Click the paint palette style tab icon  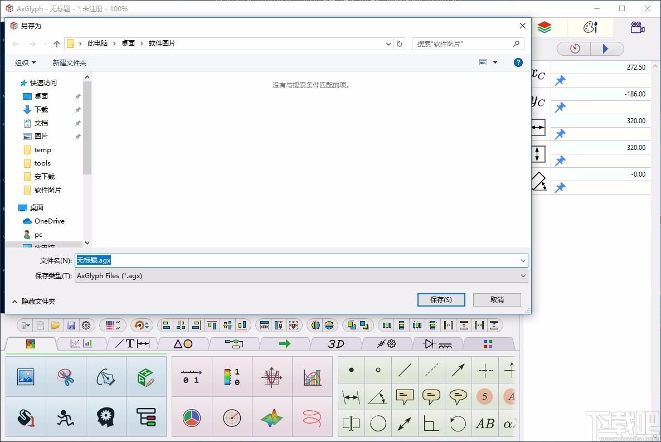click(x=590, y=27)
